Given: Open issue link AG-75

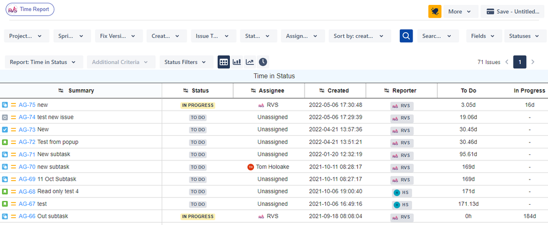Looking at the screenshot, I should tap(27, 105).
